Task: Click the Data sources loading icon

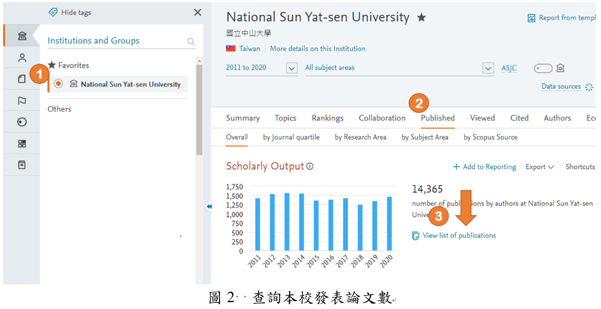Action: (x=589, y=87)
